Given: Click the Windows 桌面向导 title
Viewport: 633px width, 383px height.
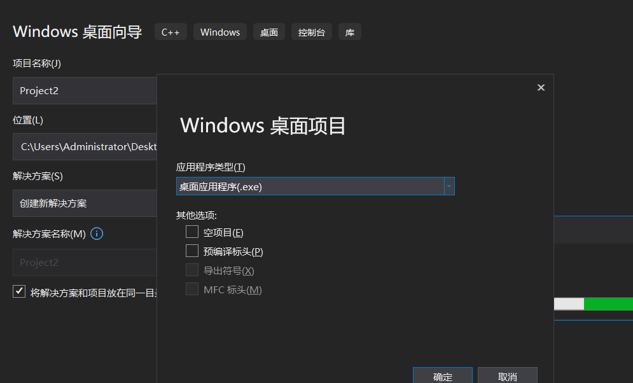Looking at the screenshot, I should coord(77,31).
